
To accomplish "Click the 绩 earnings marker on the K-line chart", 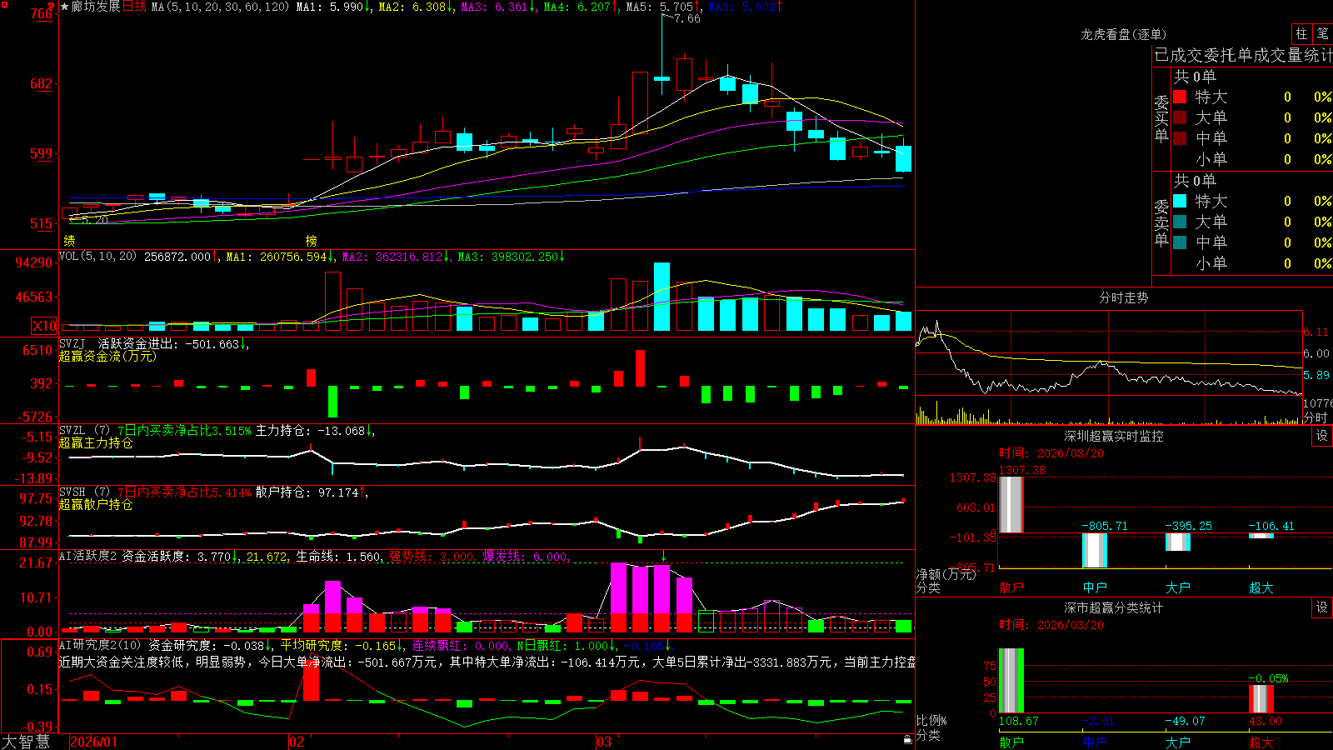I will [69, 240].
